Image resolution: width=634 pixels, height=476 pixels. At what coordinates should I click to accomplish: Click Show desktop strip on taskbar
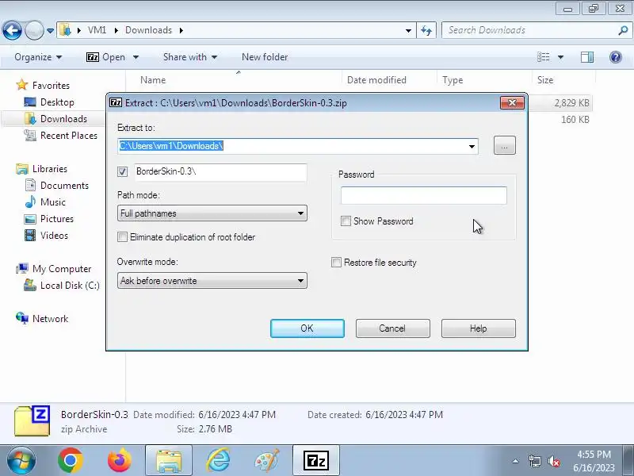coord(630,461)
